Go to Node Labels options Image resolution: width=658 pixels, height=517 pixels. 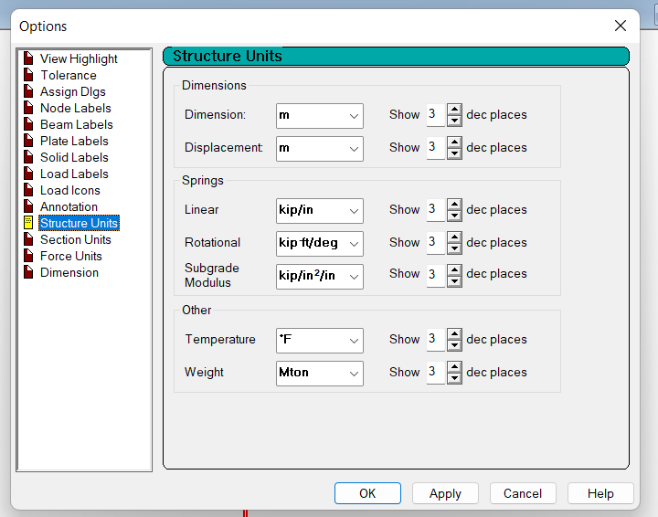coord(76,108)
